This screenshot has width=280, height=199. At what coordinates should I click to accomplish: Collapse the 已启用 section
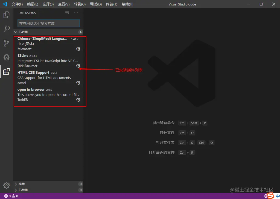[x=48, y=32]
